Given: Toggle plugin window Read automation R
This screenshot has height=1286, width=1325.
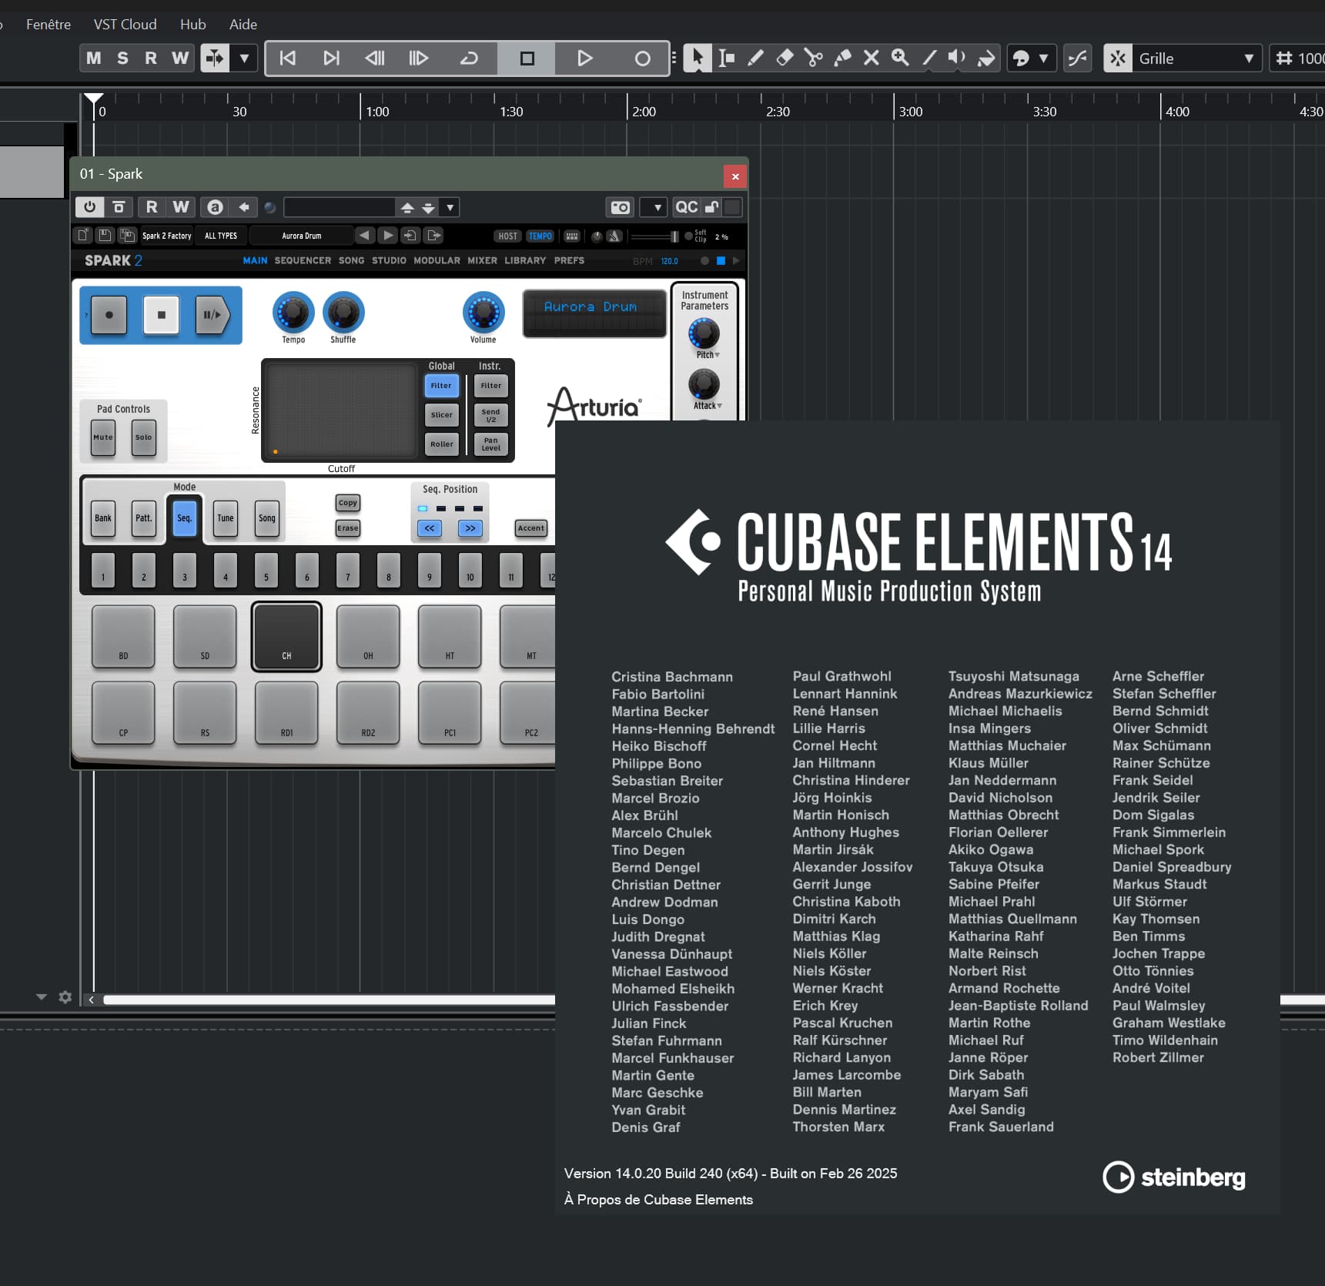Looking at the screenshot, I should point(152,206).
